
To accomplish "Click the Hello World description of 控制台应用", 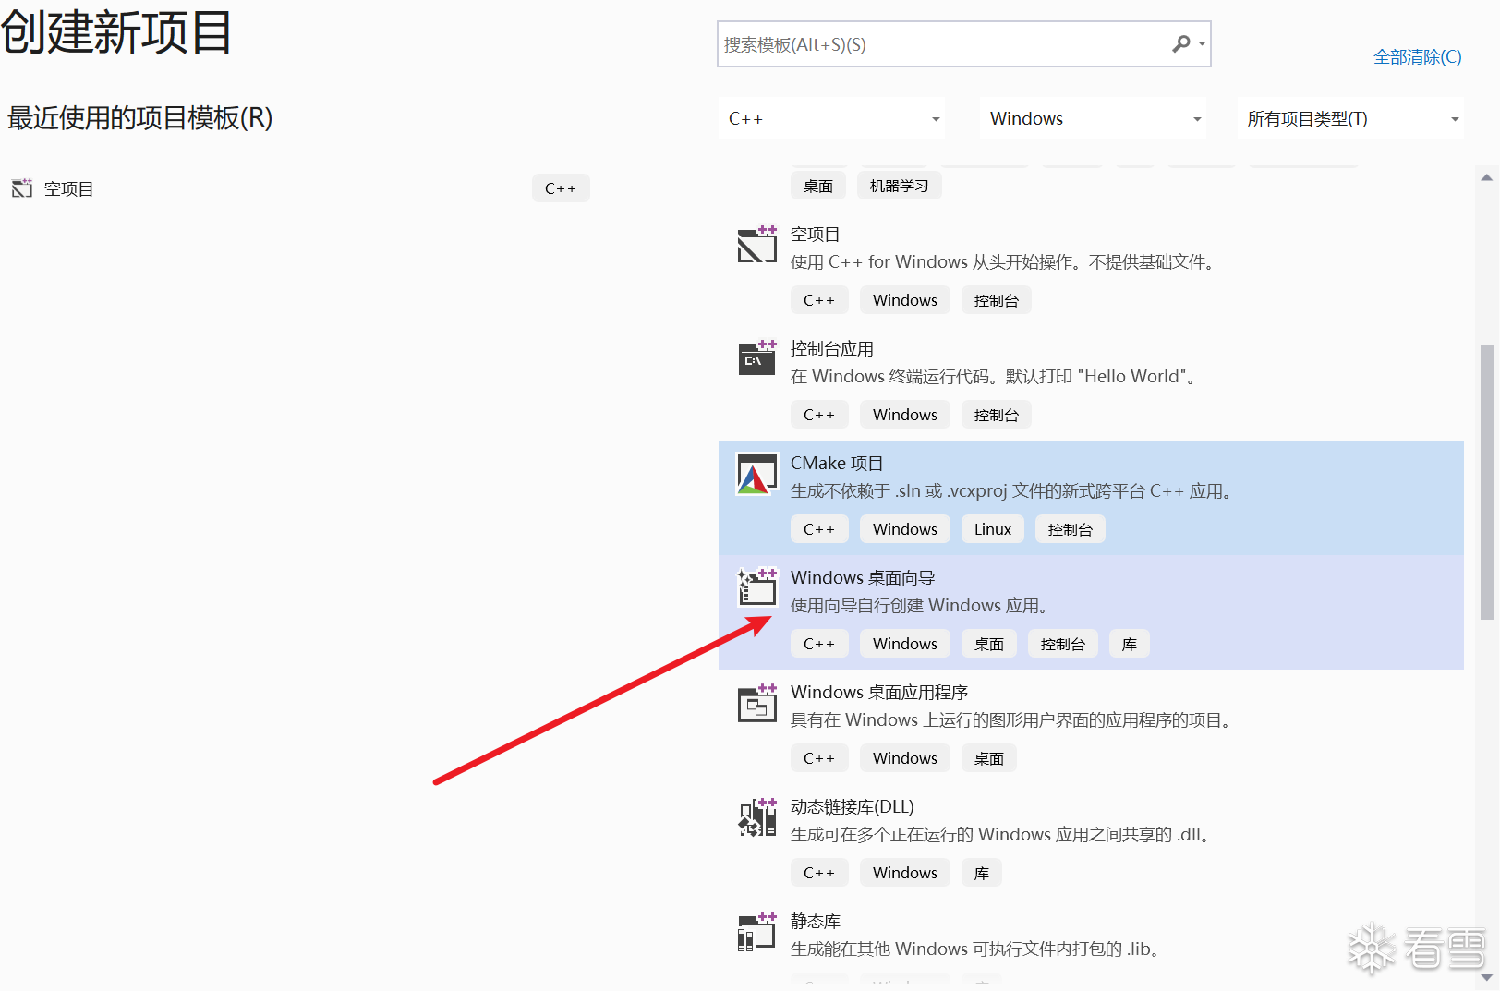I will [994, 377].
